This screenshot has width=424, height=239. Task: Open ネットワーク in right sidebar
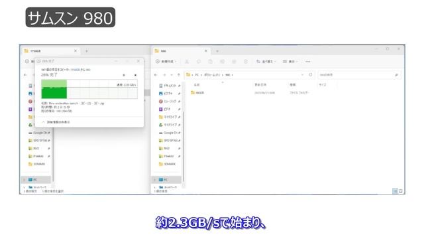point(168,187)
